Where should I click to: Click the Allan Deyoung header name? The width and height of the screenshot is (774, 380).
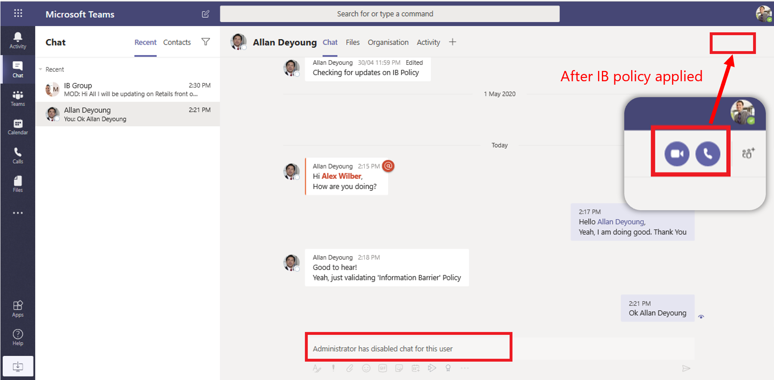[x=284, y=42]
